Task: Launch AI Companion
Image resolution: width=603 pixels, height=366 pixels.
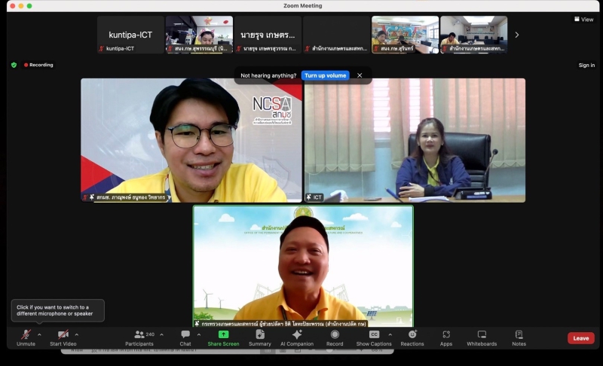Action: pyautogui.click(x=297, y=338)
